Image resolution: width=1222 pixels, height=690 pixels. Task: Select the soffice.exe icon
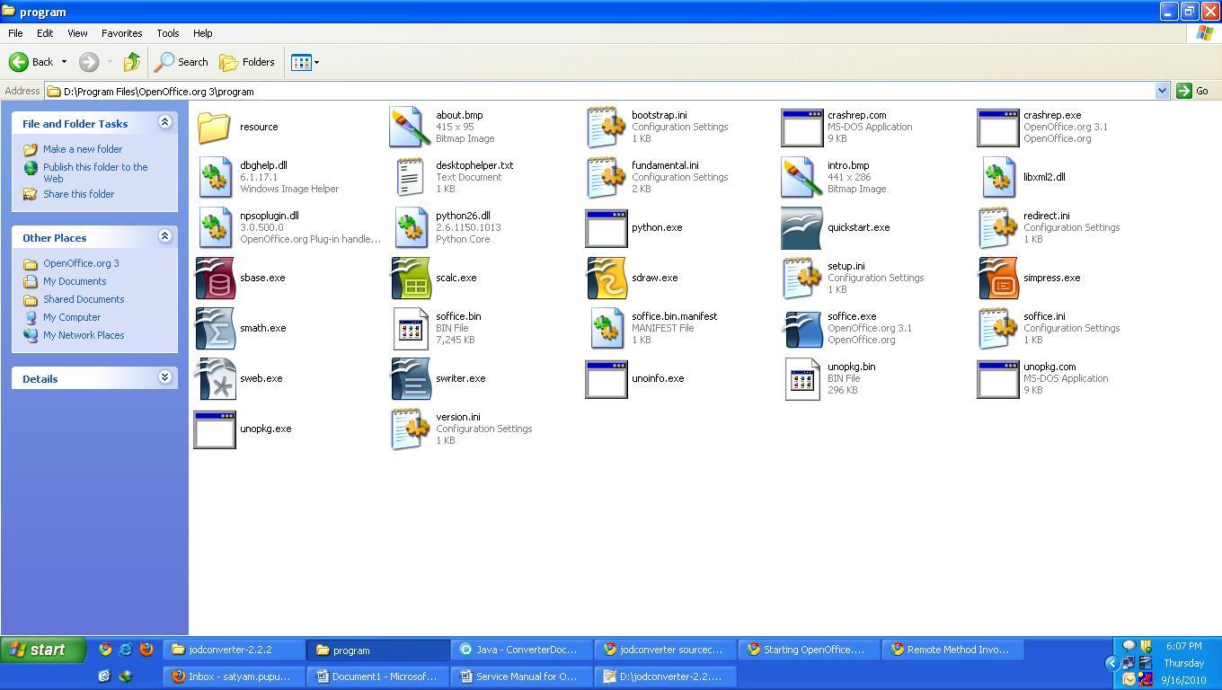[x=802, y=329]
